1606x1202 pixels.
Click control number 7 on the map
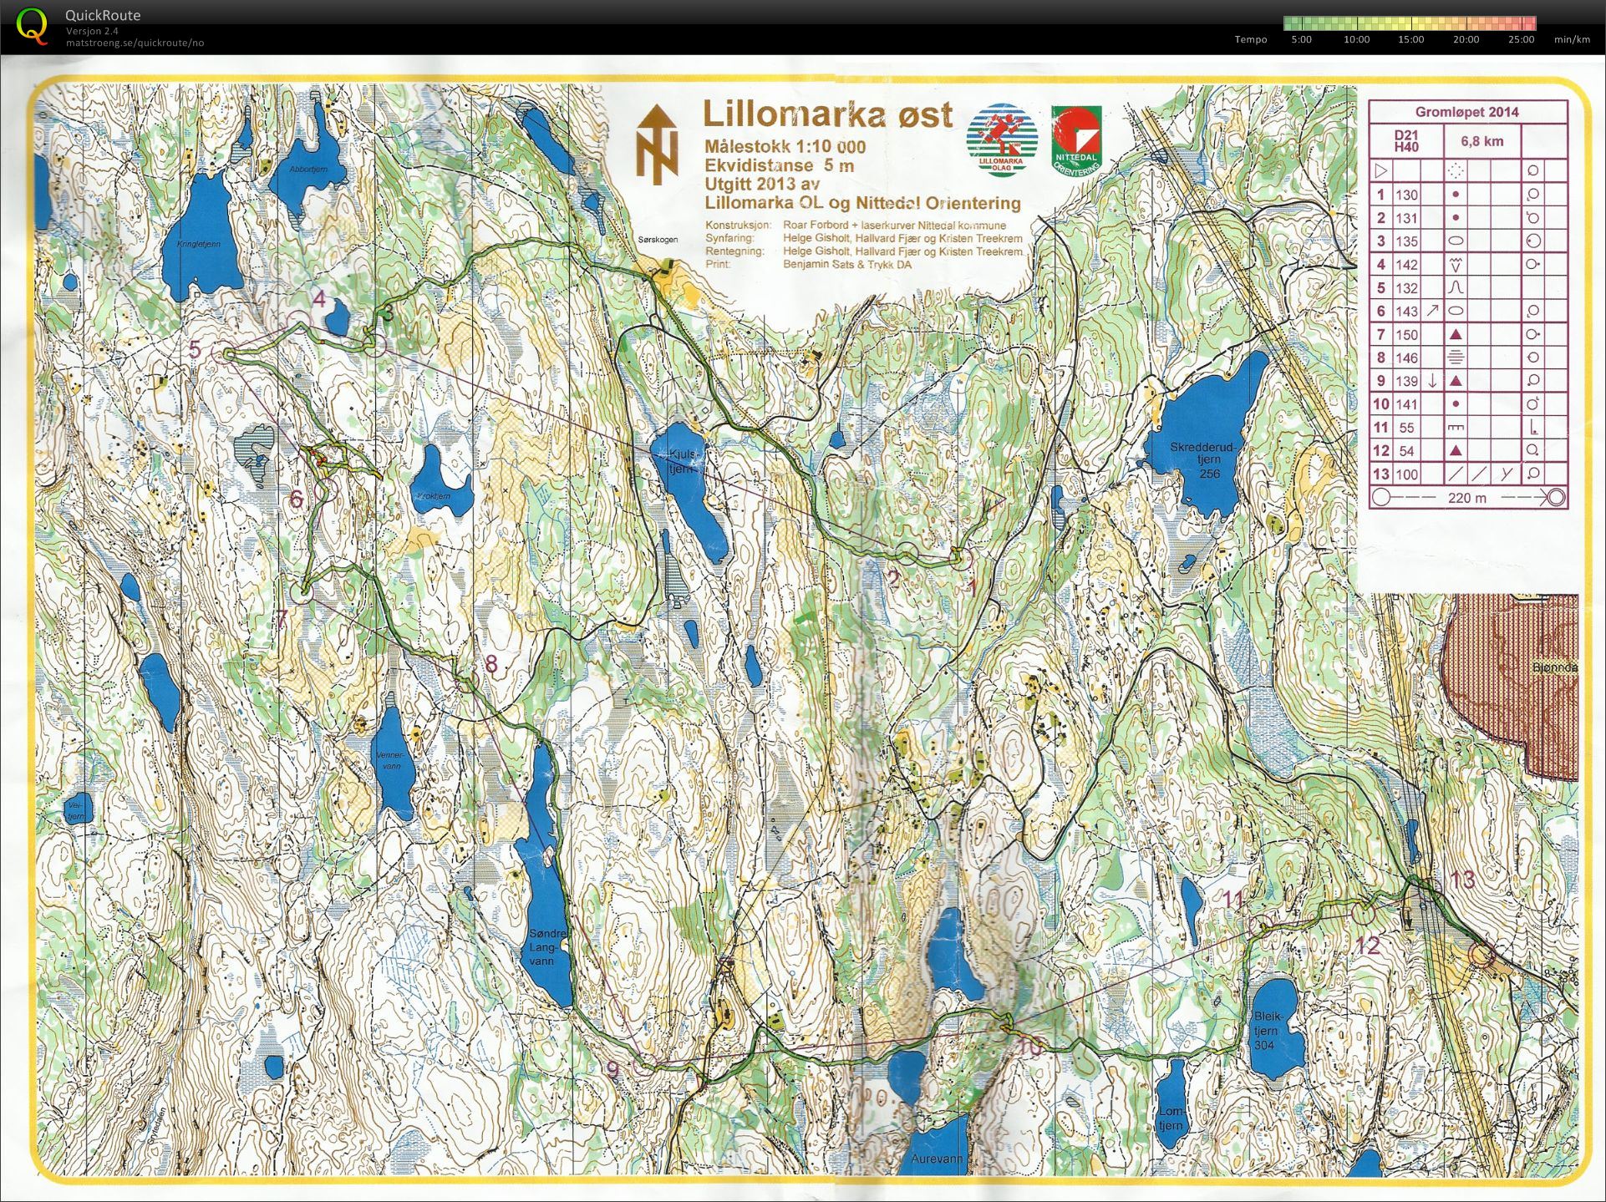(282, 619)
